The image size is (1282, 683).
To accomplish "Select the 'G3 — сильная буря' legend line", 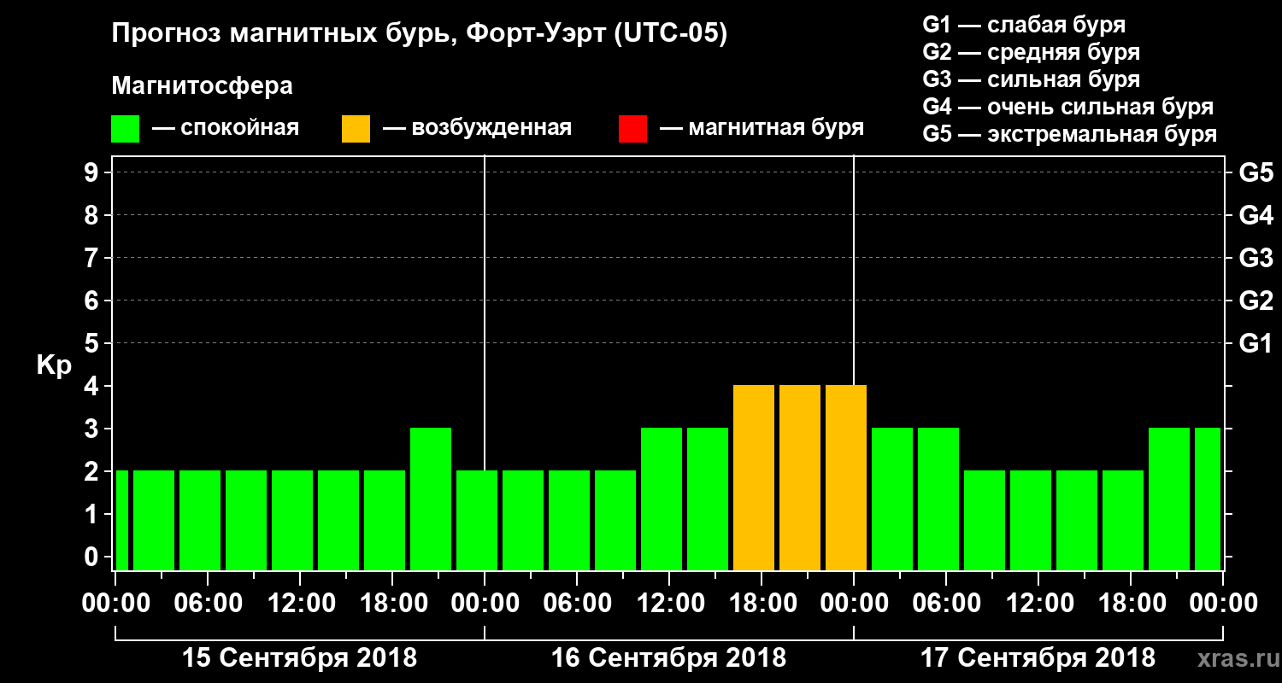I will click(x=1031, y=79).
